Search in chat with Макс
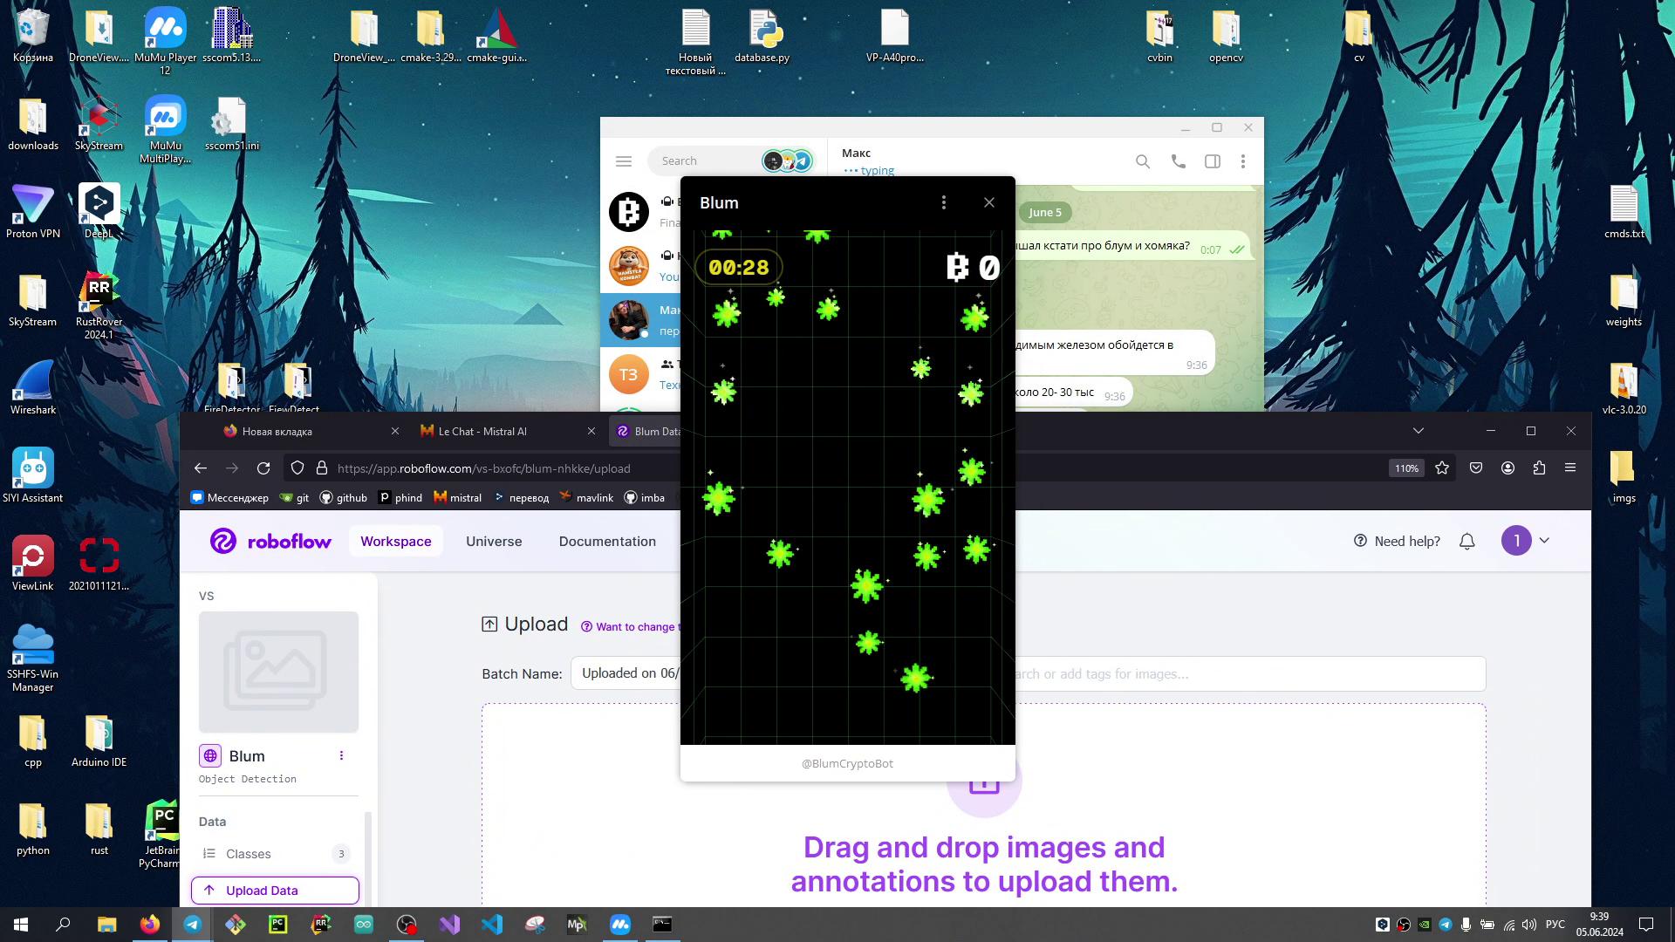The height and width of the screenshot is (942, 1675). point(1142,161)
